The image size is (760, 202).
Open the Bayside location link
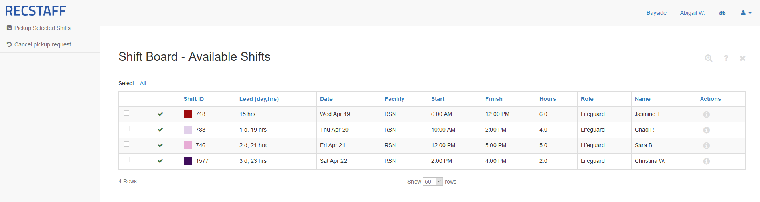coord(656,13)
